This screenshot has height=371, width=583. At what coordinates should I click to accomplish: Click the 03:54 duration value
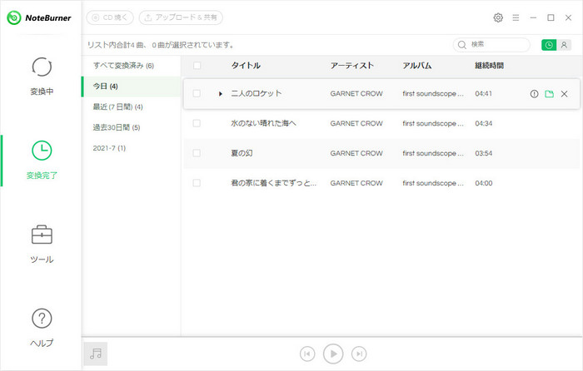click(484, 153)
